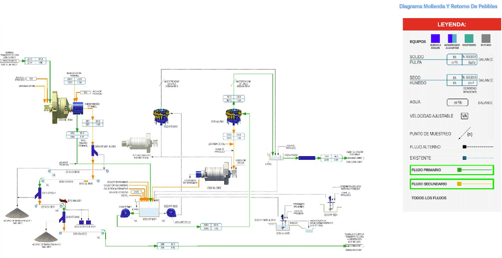Click the Velocidad Ajustable VA symbol in legend

pyautogui.click(x=464, y=116)
